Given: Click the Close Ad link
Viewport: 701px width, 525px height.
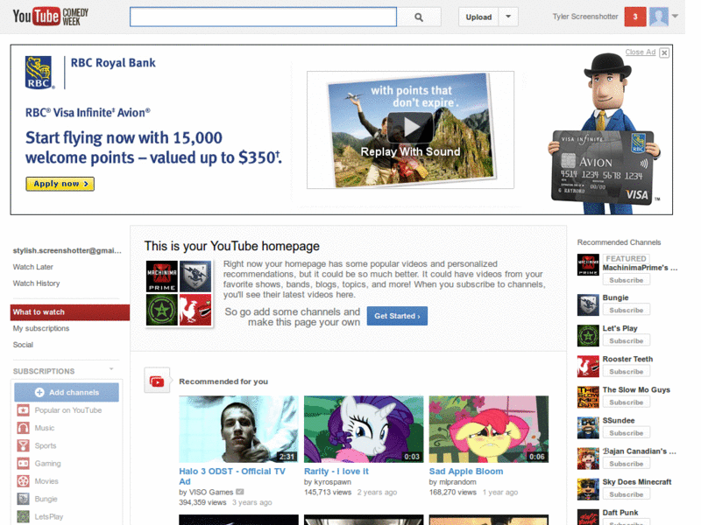Looking at the screenshot, I should [x=641, y=52].
